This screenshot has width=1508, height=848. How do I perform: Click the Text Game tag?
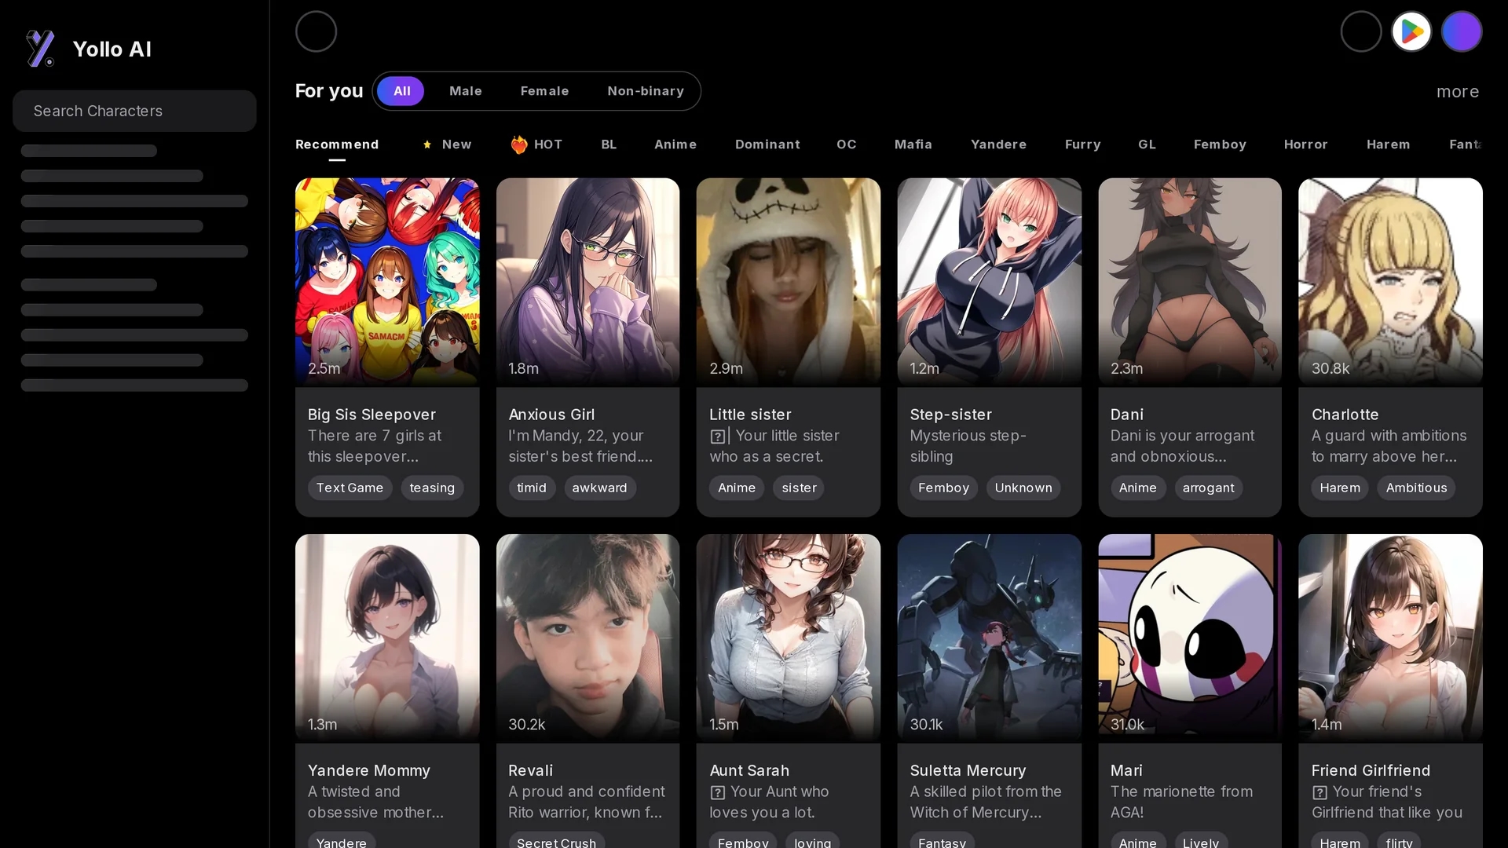(x=350, y=488)
